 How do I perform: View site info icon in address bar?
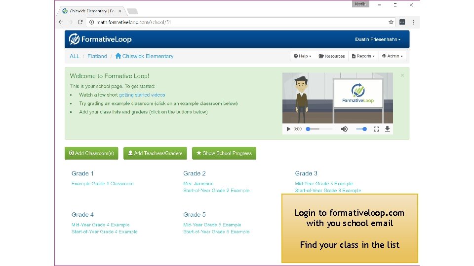click(92, 22)
